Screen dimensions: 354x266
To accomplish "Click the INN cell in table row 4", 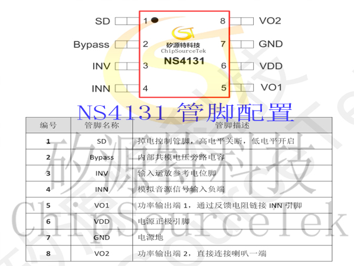I will point(101,189).
